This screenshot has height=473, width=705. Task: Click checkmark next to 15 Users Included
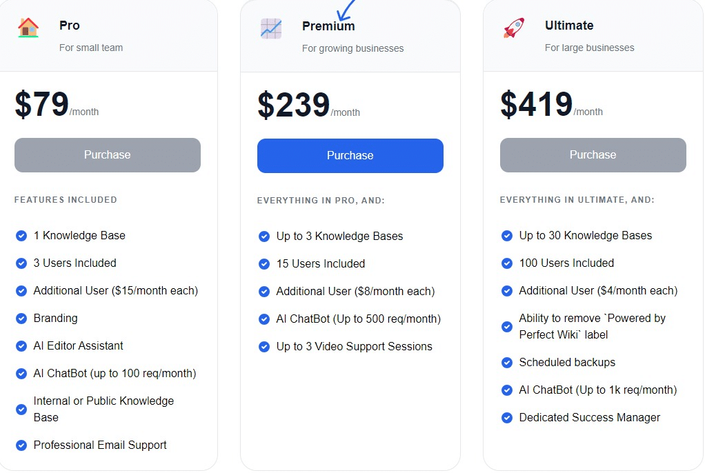coord(264,264)
